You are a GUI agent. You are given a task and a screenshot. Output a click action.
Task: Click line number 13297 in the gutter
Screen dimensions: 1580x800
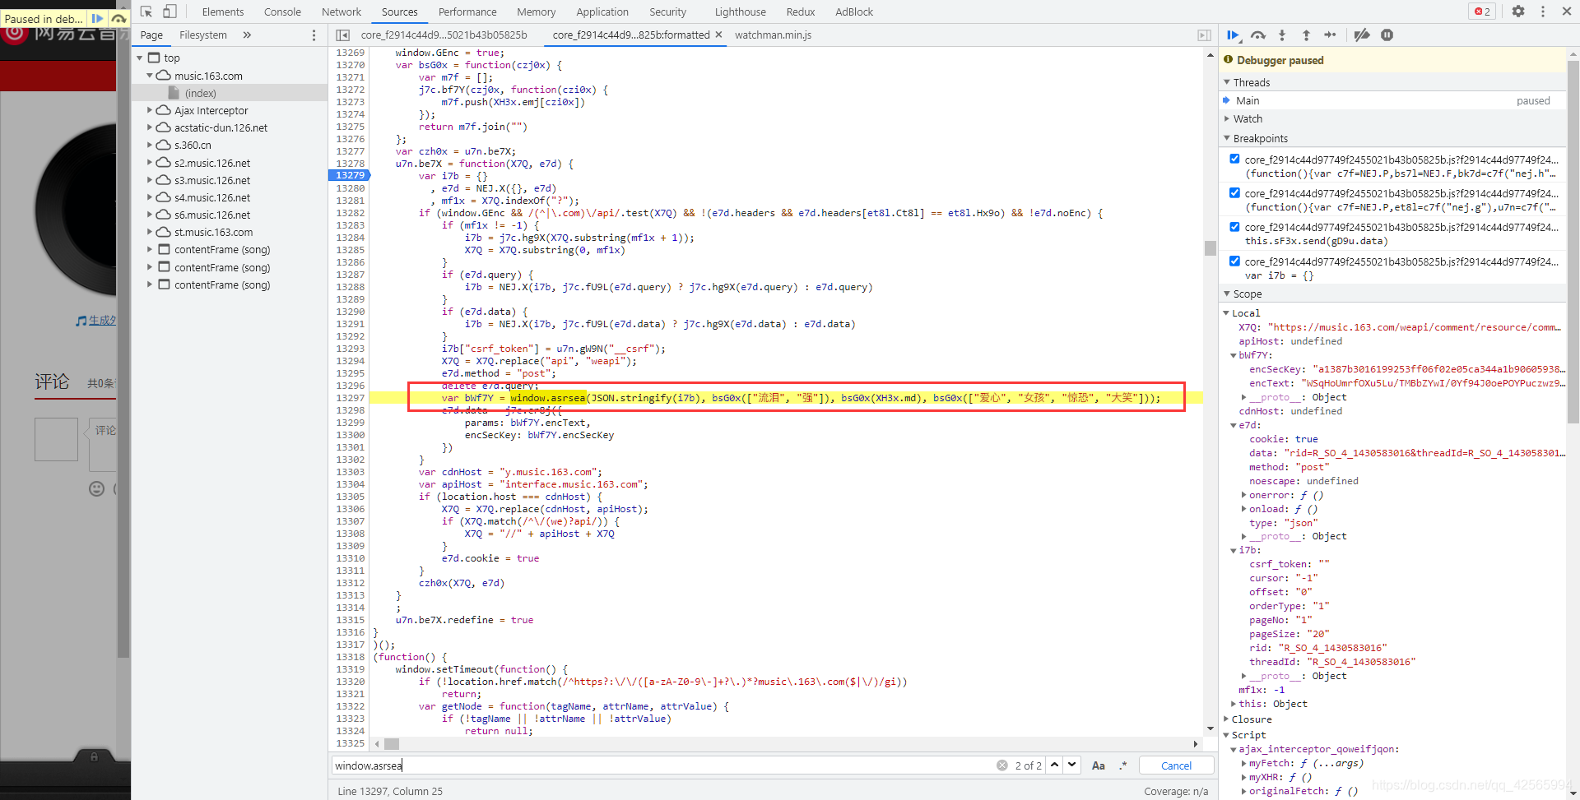click(350, 398)
